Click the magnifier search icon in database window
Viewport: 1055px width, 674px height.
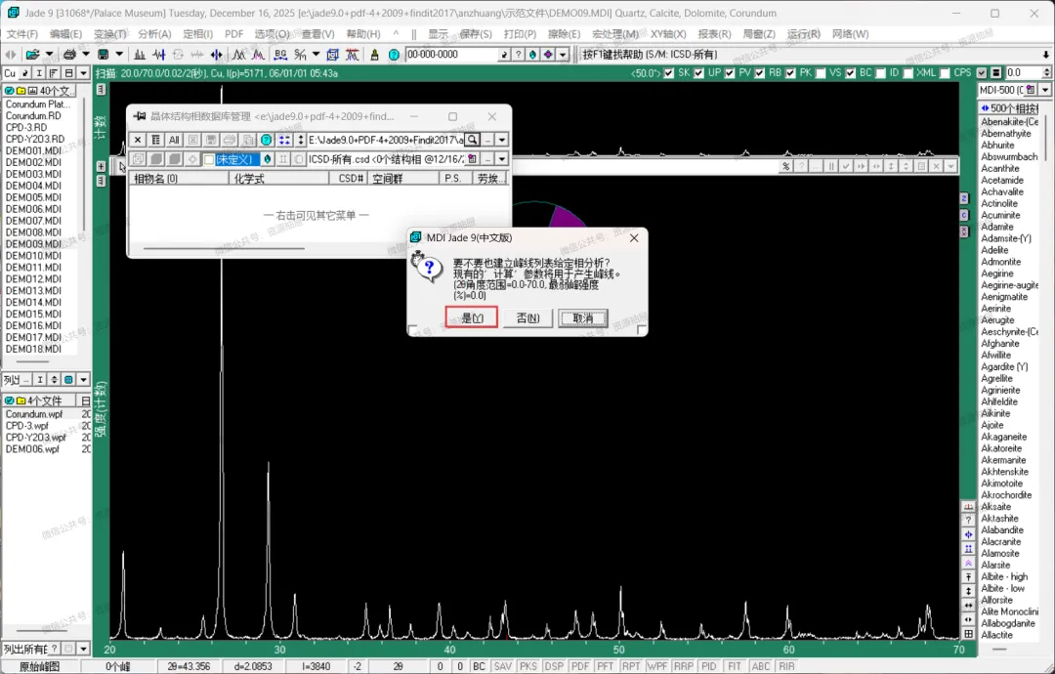473,140
